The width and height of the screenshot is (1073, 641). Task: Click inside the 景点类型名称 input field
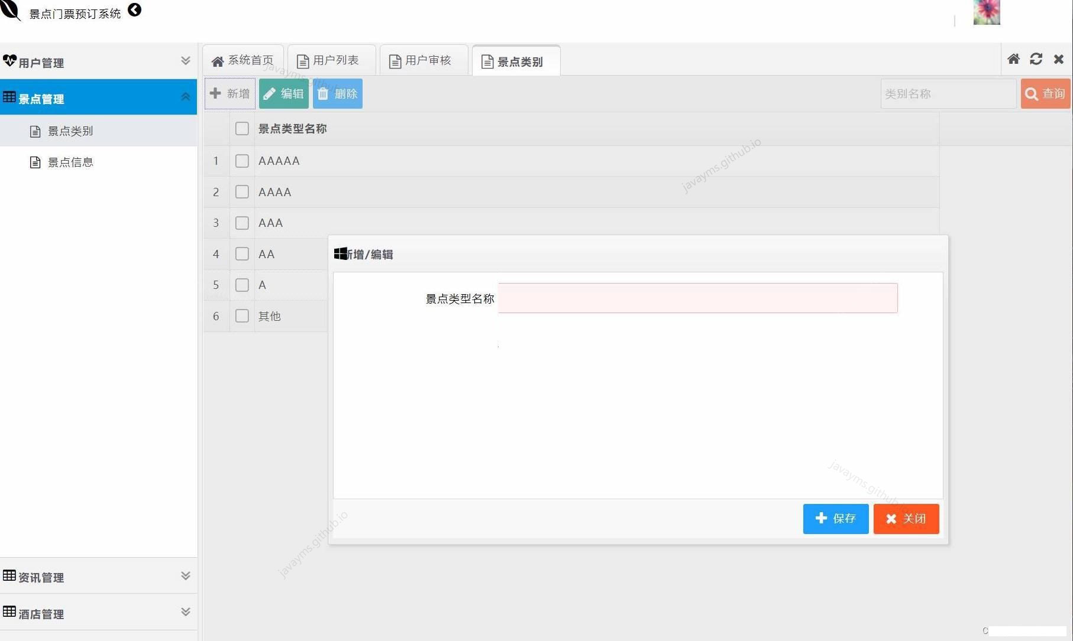coord(697,298)
